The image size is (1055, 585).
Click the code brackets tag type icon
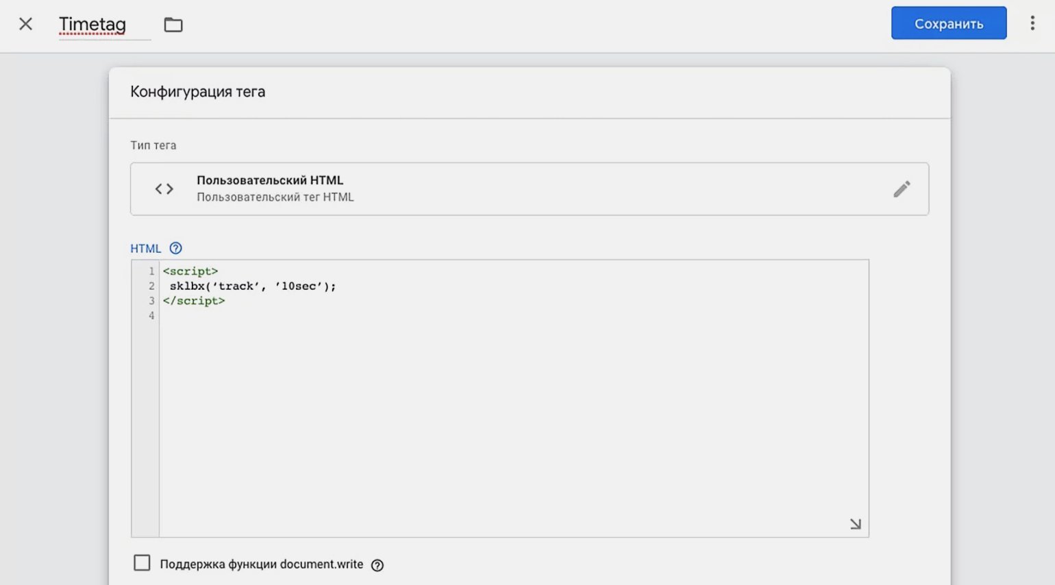164,189
